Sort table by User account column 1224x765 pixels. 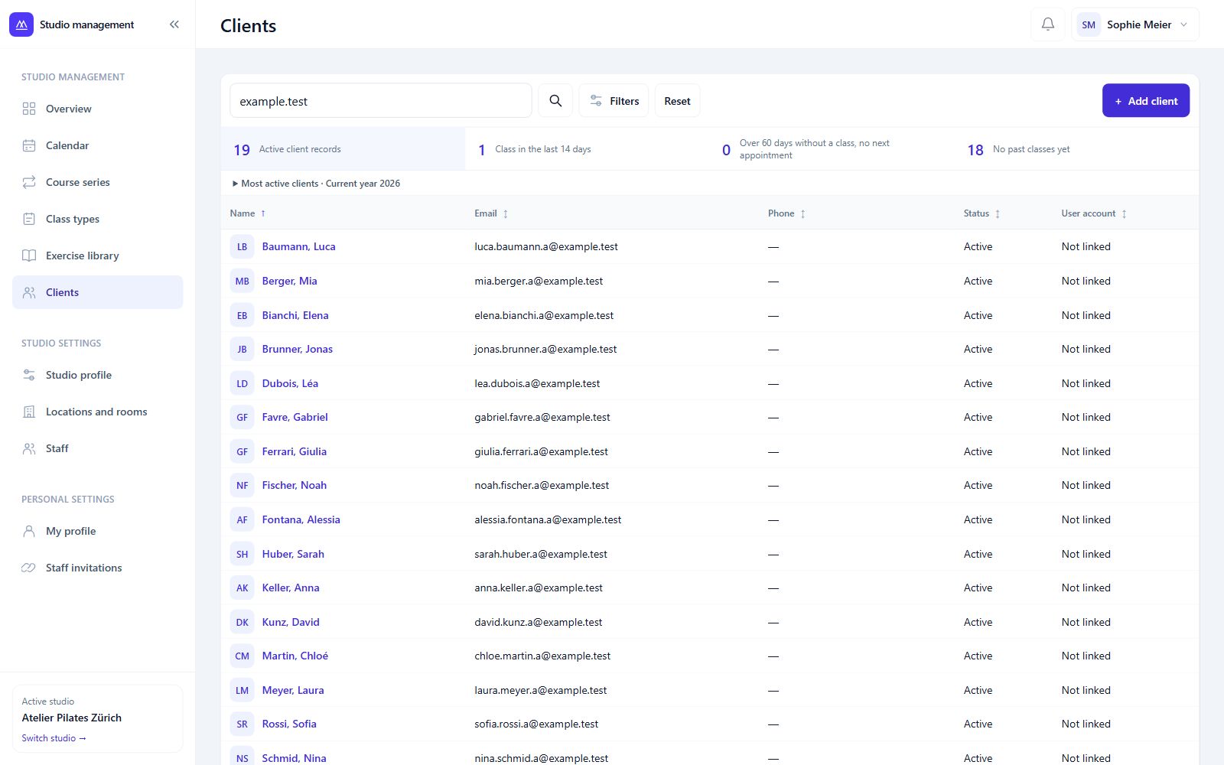point(1094,213)
